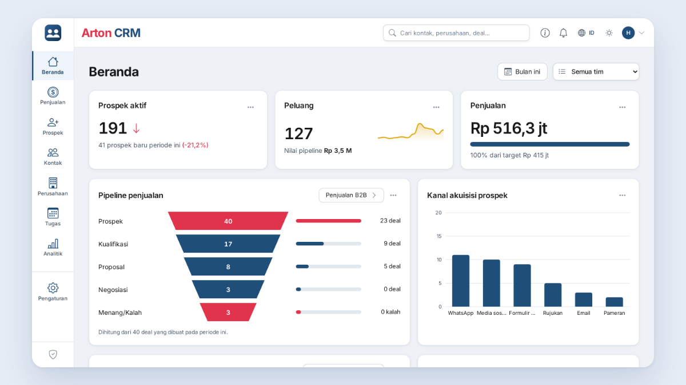Image resolution: width=686 pixels, height=385 pixels.
Task: Go to Penjualan in the sidebar
Action: pyautogui.click(x=53, y=96)
